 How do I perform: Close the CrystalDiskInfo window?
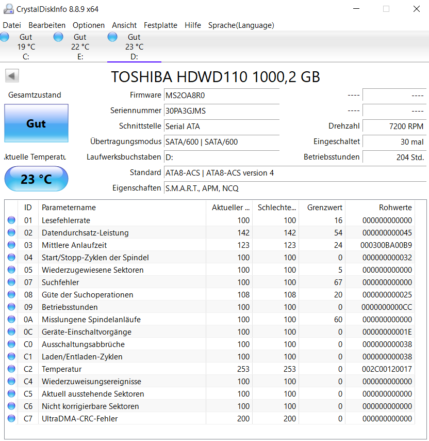click(x=416, y=9)
